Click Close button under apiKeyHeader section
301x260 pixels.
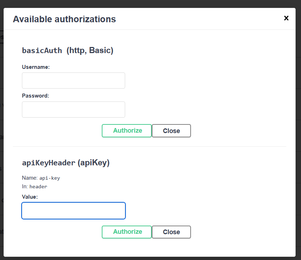[x=171, y=232]
